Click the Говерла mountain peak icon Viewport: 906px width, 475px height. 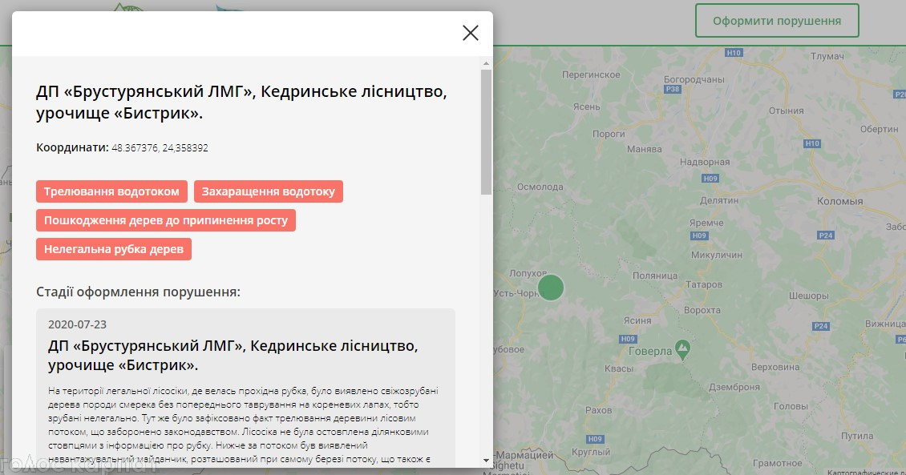click(x=682, y=348)
